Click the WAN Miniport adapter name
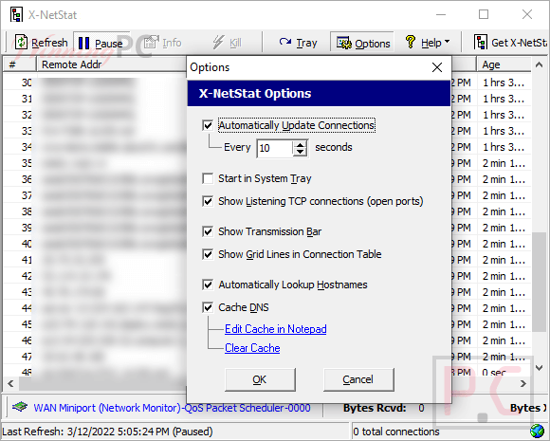This screenshot has height=441, width=550. click(x=172, y=408)
